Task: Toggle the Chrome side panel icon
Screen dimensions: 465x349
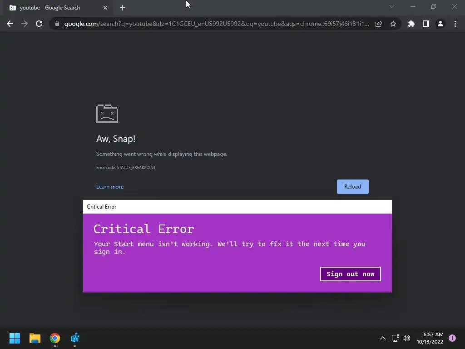Action: pyautogui.click(x=426, y=24)
